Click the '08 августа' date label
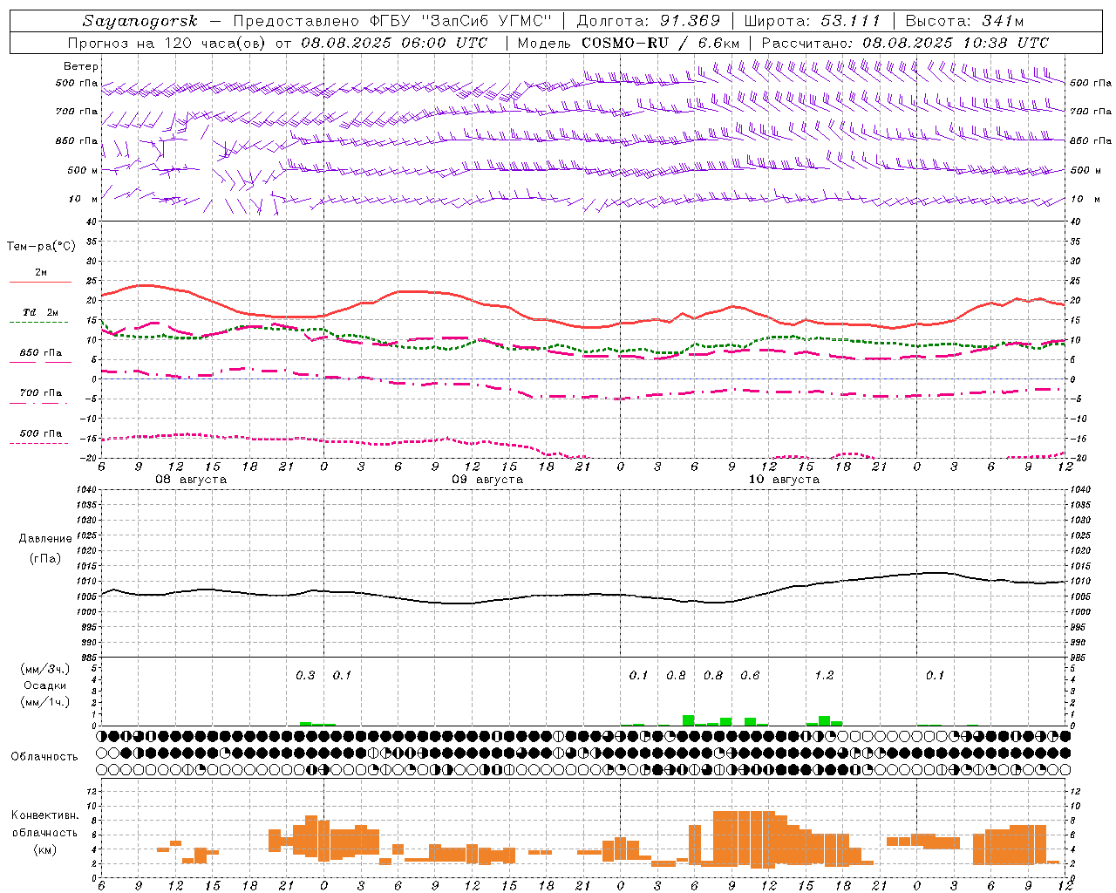Viewport: 1116px width, 893px height. click(191, 480)
